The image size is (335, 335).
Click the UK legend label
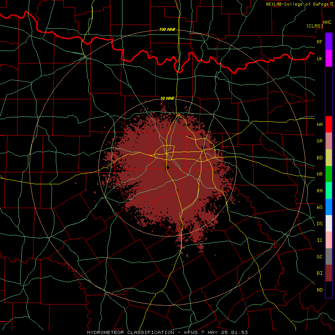click(x=319, y=58)
